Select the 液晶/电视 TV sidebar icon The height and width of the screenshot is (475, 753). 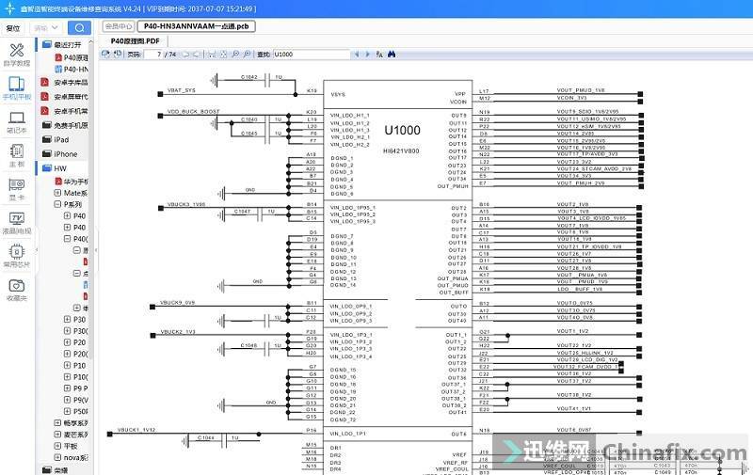point(17,222)
